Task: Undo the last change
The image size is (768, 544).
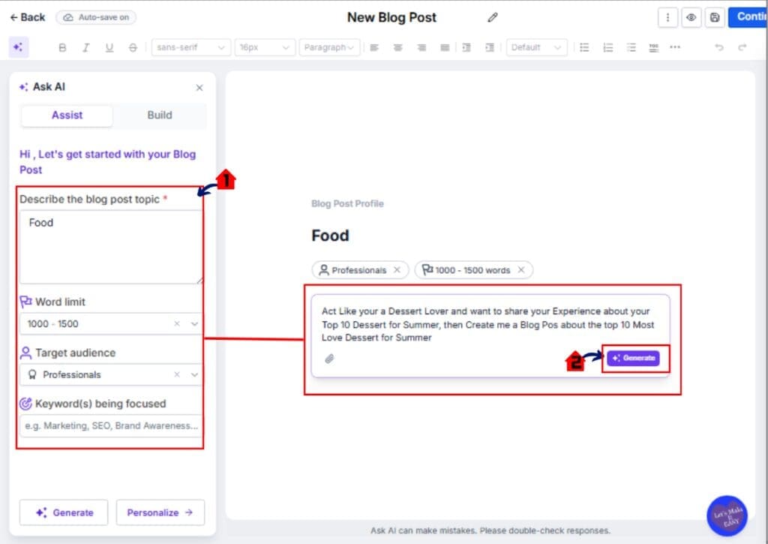Action: 718,47
